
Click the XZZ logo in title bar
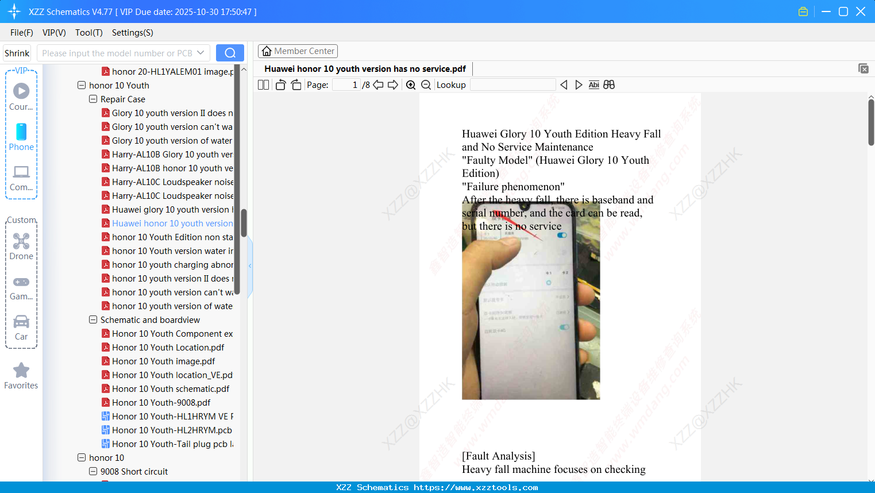[14, 11]
